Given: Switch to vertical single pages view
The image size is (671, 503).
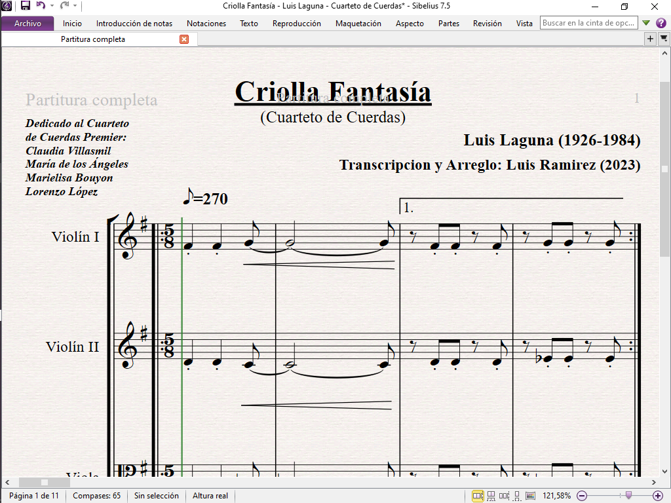Looking at the screenshot, I should [517, 496].
